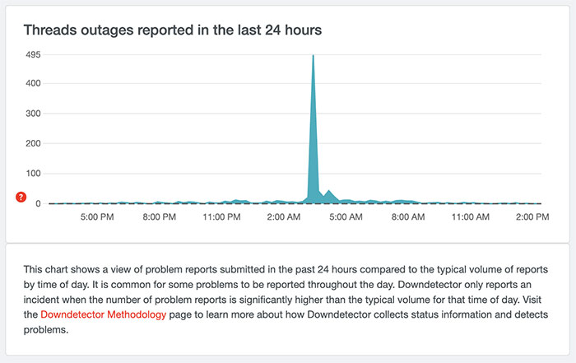The width and height of the screenshot is (576, 363).
Task: Click the 495 value on the y-axis
Action: pyautogui.click(x=34, y=54)
